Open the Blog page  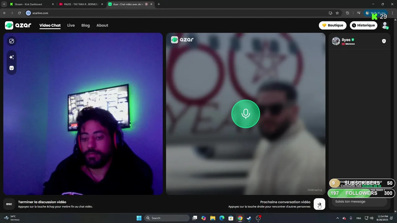[86, 25]
